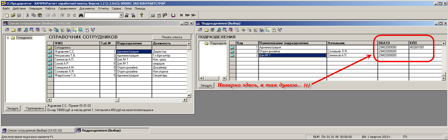Toggle hierarchical list view in employee list toolbar
This screenshot has width=448, height=140.
pyautogui.click(x=74, y=30)
